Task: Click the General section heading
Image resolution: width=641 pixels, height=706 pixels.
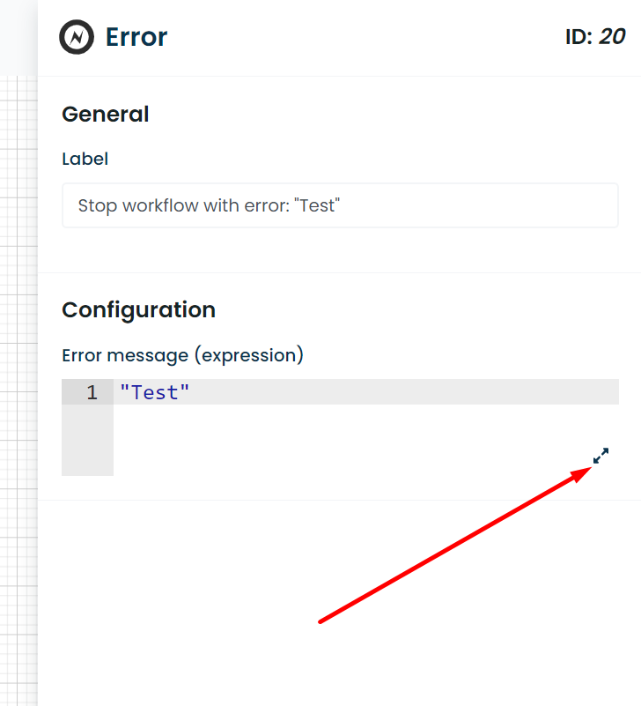Action: point(105,115)
